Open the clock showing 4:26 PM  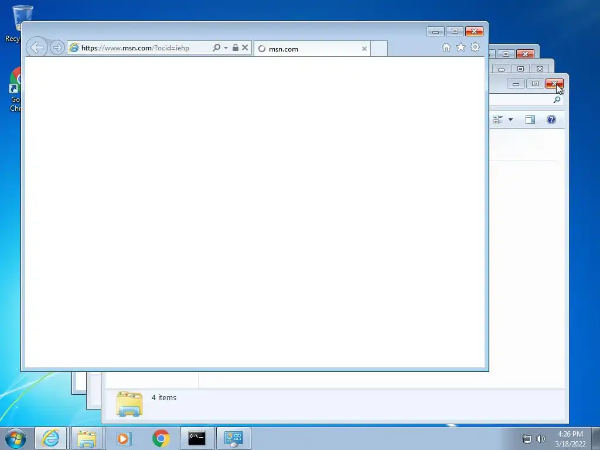570,439
